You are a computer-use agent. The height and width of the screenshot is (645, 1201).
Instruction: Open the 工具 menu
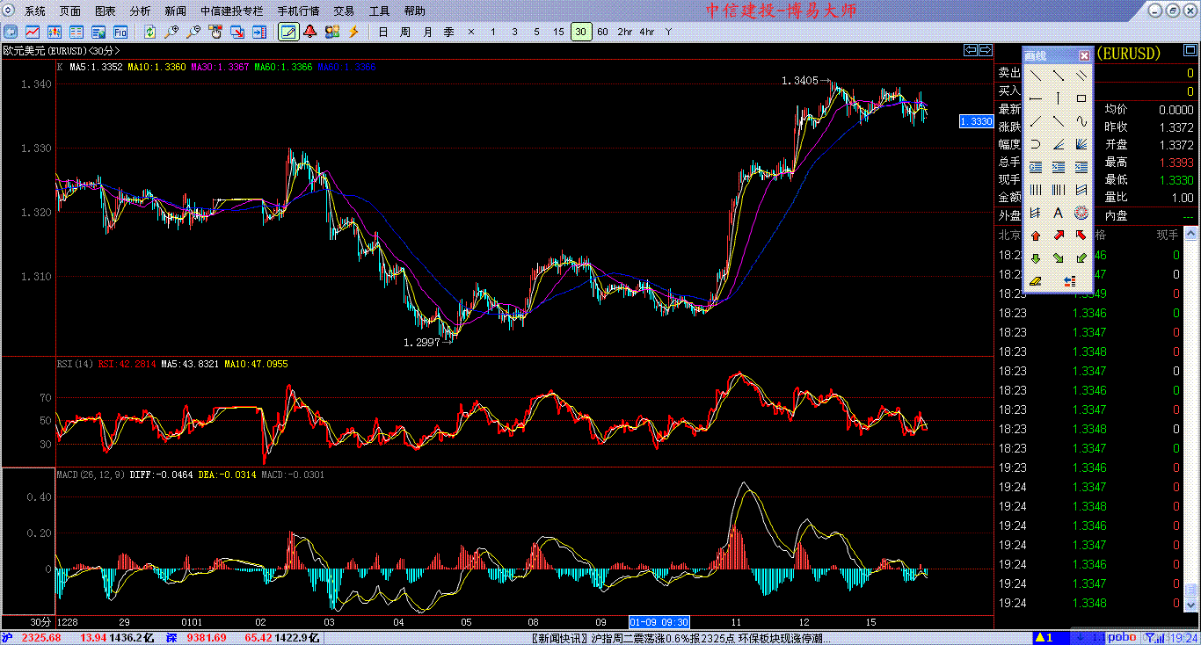pyautogui.click(x=379, y=11)
